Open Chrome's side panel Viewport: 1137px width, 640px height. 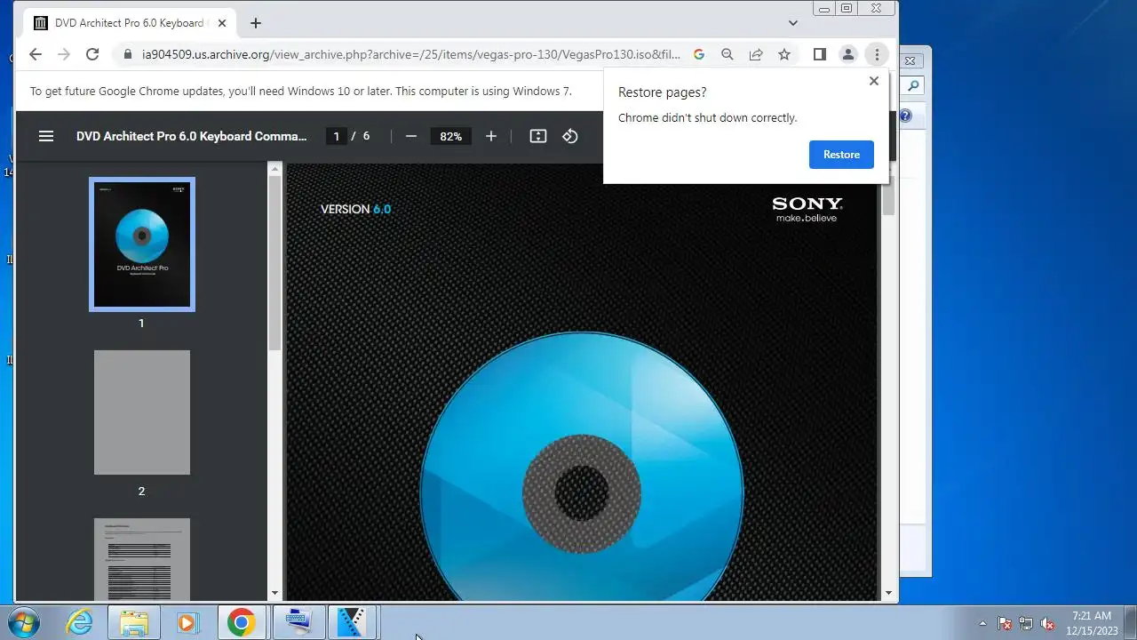point(820,54)
